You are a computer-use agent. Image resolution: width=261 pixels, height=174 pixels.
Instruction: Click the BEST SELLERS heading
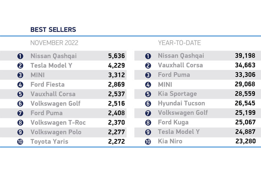(x=53, y=30)
